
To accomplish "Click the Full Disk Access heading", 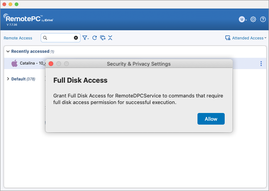I will 80,80.
